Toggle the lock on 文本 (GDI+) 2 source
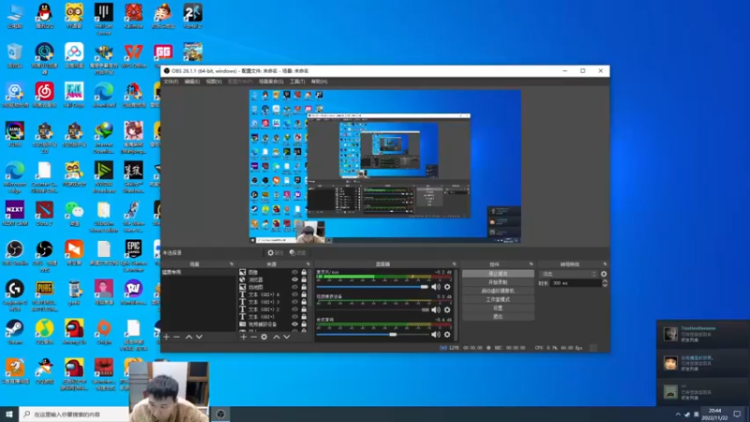This screenshot has width=750, height=422. (304, 309)
